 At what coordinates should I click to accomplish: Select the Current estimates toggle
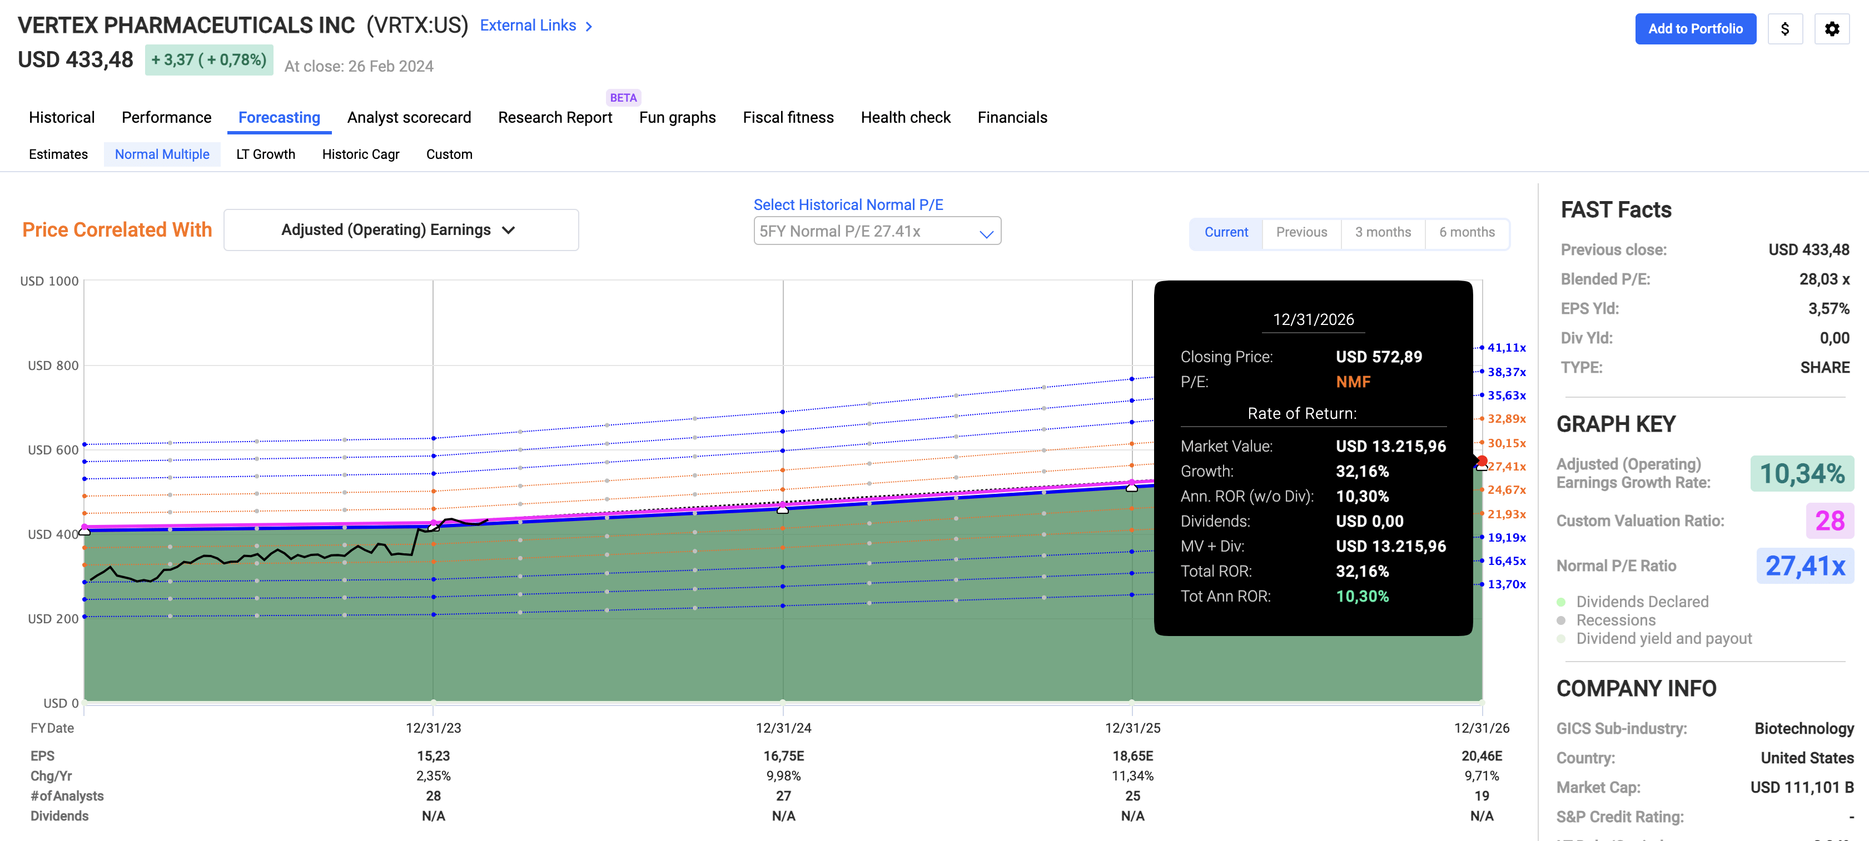(1226, 233)
